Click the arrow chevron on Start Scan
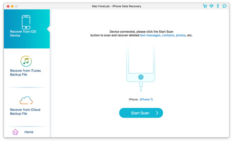Screen dimensions: 233x142 click(x=157, y=113)
